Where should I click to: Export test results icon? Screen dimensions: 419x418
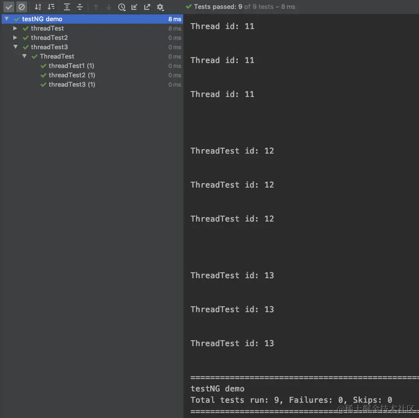tap(147, 7)
